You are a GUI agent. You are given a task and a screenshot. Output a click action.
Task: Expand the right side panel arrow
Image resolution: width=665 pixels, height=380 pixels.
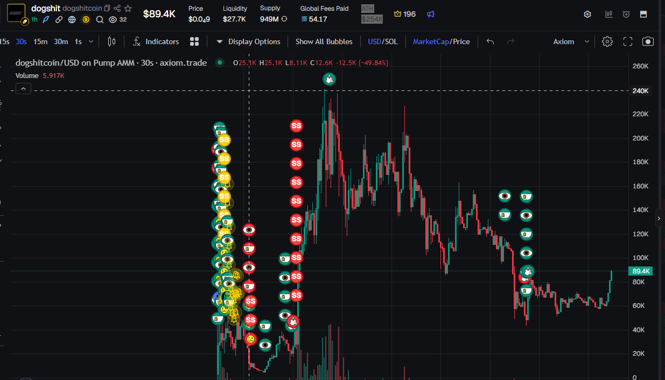659,218
